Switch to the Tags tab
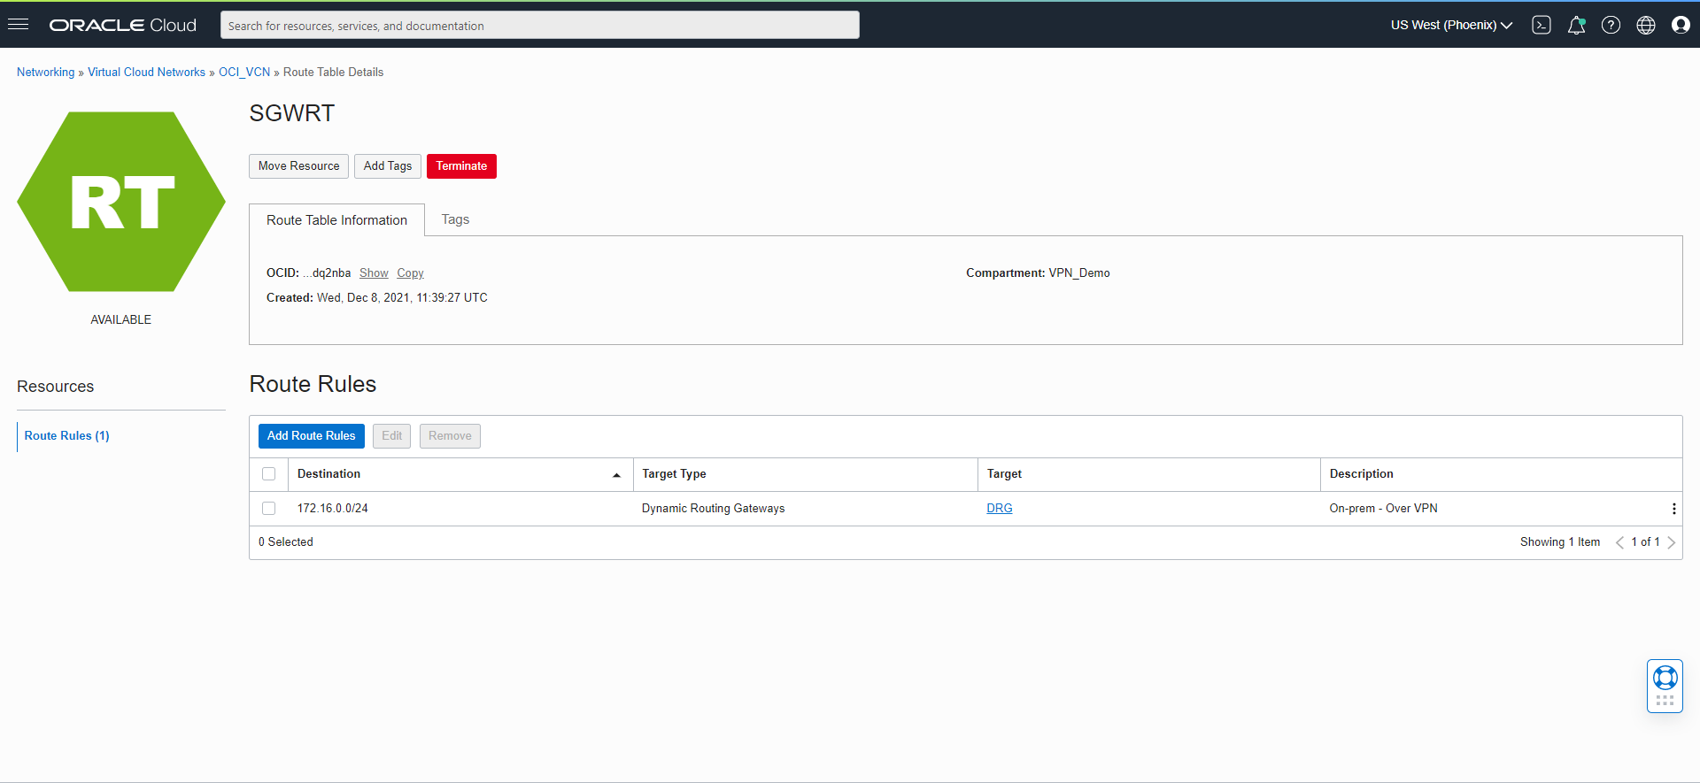This screenshot has height=783, width=1700. (x=455, y=219)
